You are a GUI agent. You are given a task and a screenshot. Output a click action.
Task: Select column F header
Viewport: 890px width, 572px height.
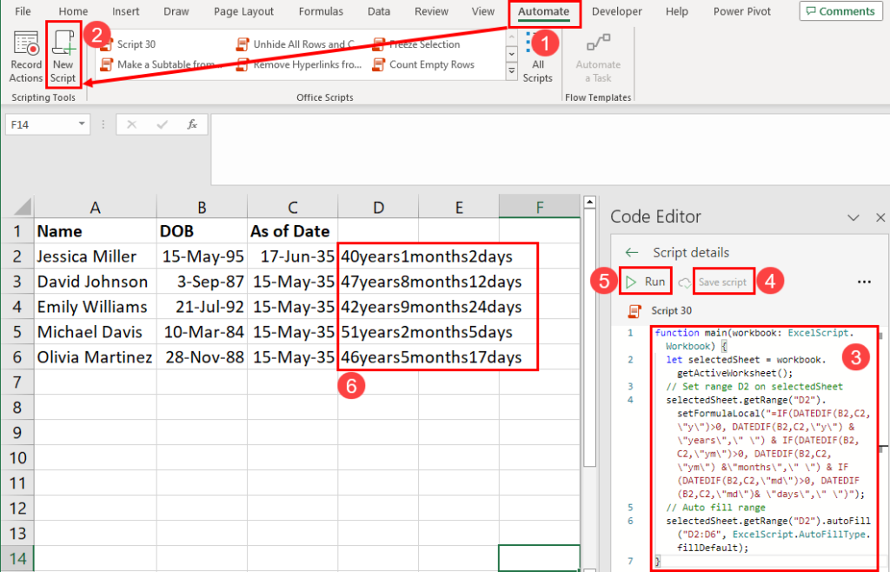click(x=539, y=207)
